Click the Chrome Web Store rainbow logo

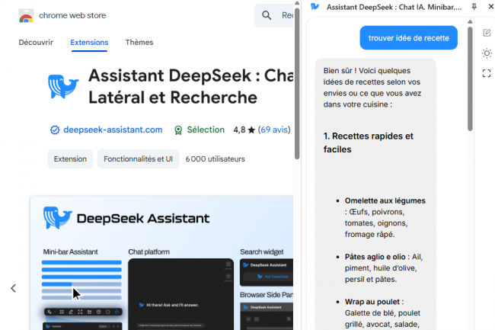coord(26,16)
